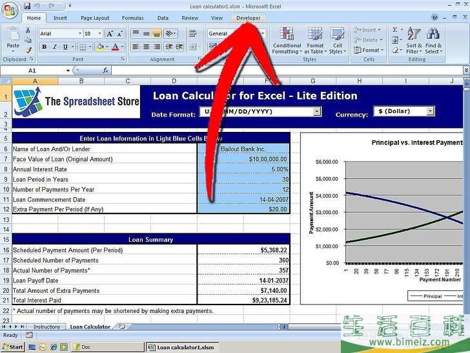Expand the AutoSum dropdown arrow
Screen dimensions: 470x353
coord(402,30)
